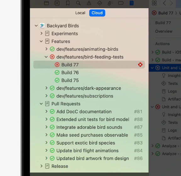Select Build 76
The width and height of the screenshot is (181, 176).
pyautogui.click(x=89, y=73)
